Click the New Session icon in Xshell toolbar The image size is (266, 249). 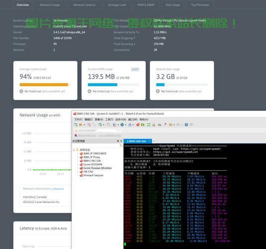(x=76, y=125)
